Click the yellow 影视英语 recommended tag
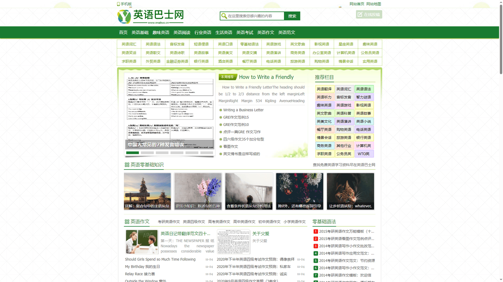Screen dimensions: 503x282 [364, 105]
